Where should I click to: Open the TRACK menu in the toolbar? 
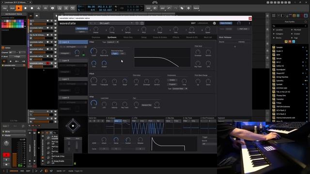click(x=196, y=8)
